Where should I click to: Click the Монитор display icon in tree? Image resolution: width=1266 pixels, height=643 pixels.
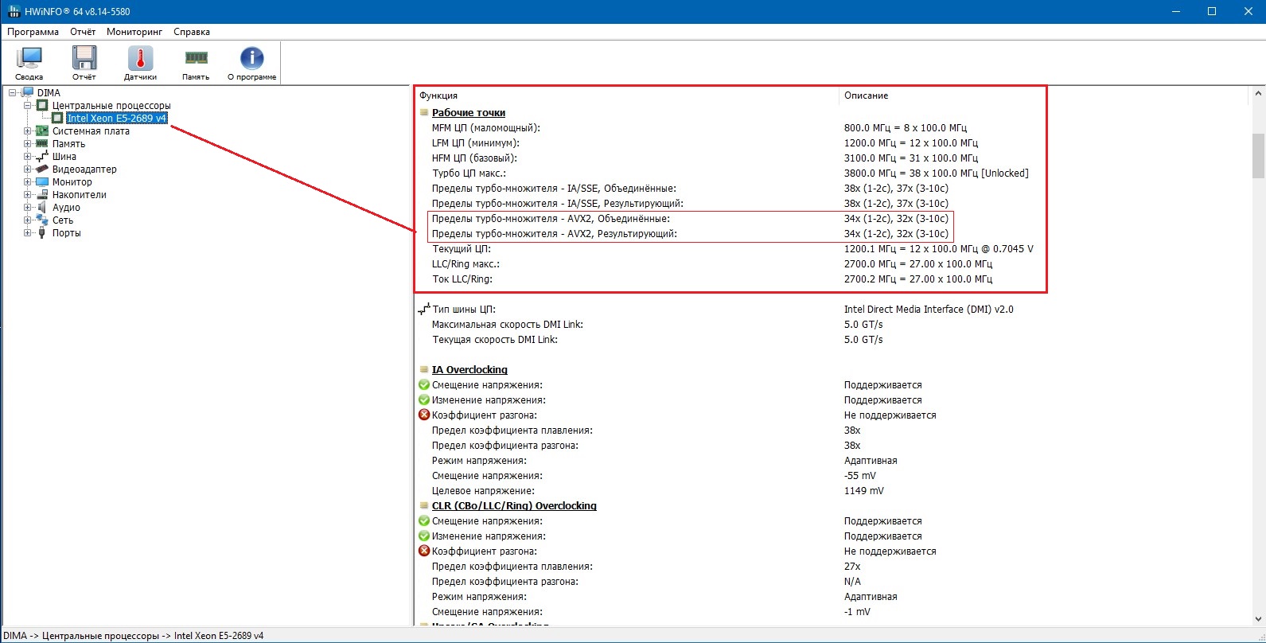[x=43, y=181]
